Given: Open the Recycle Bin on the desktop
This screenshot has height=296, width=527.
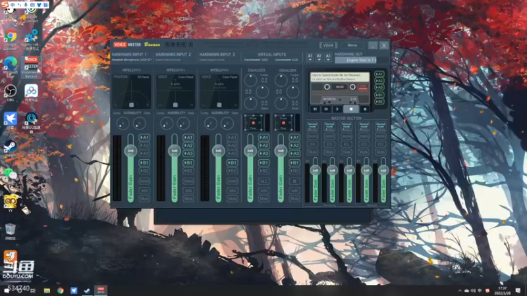Looking at the screenshot, I should [x=11, y=232].
